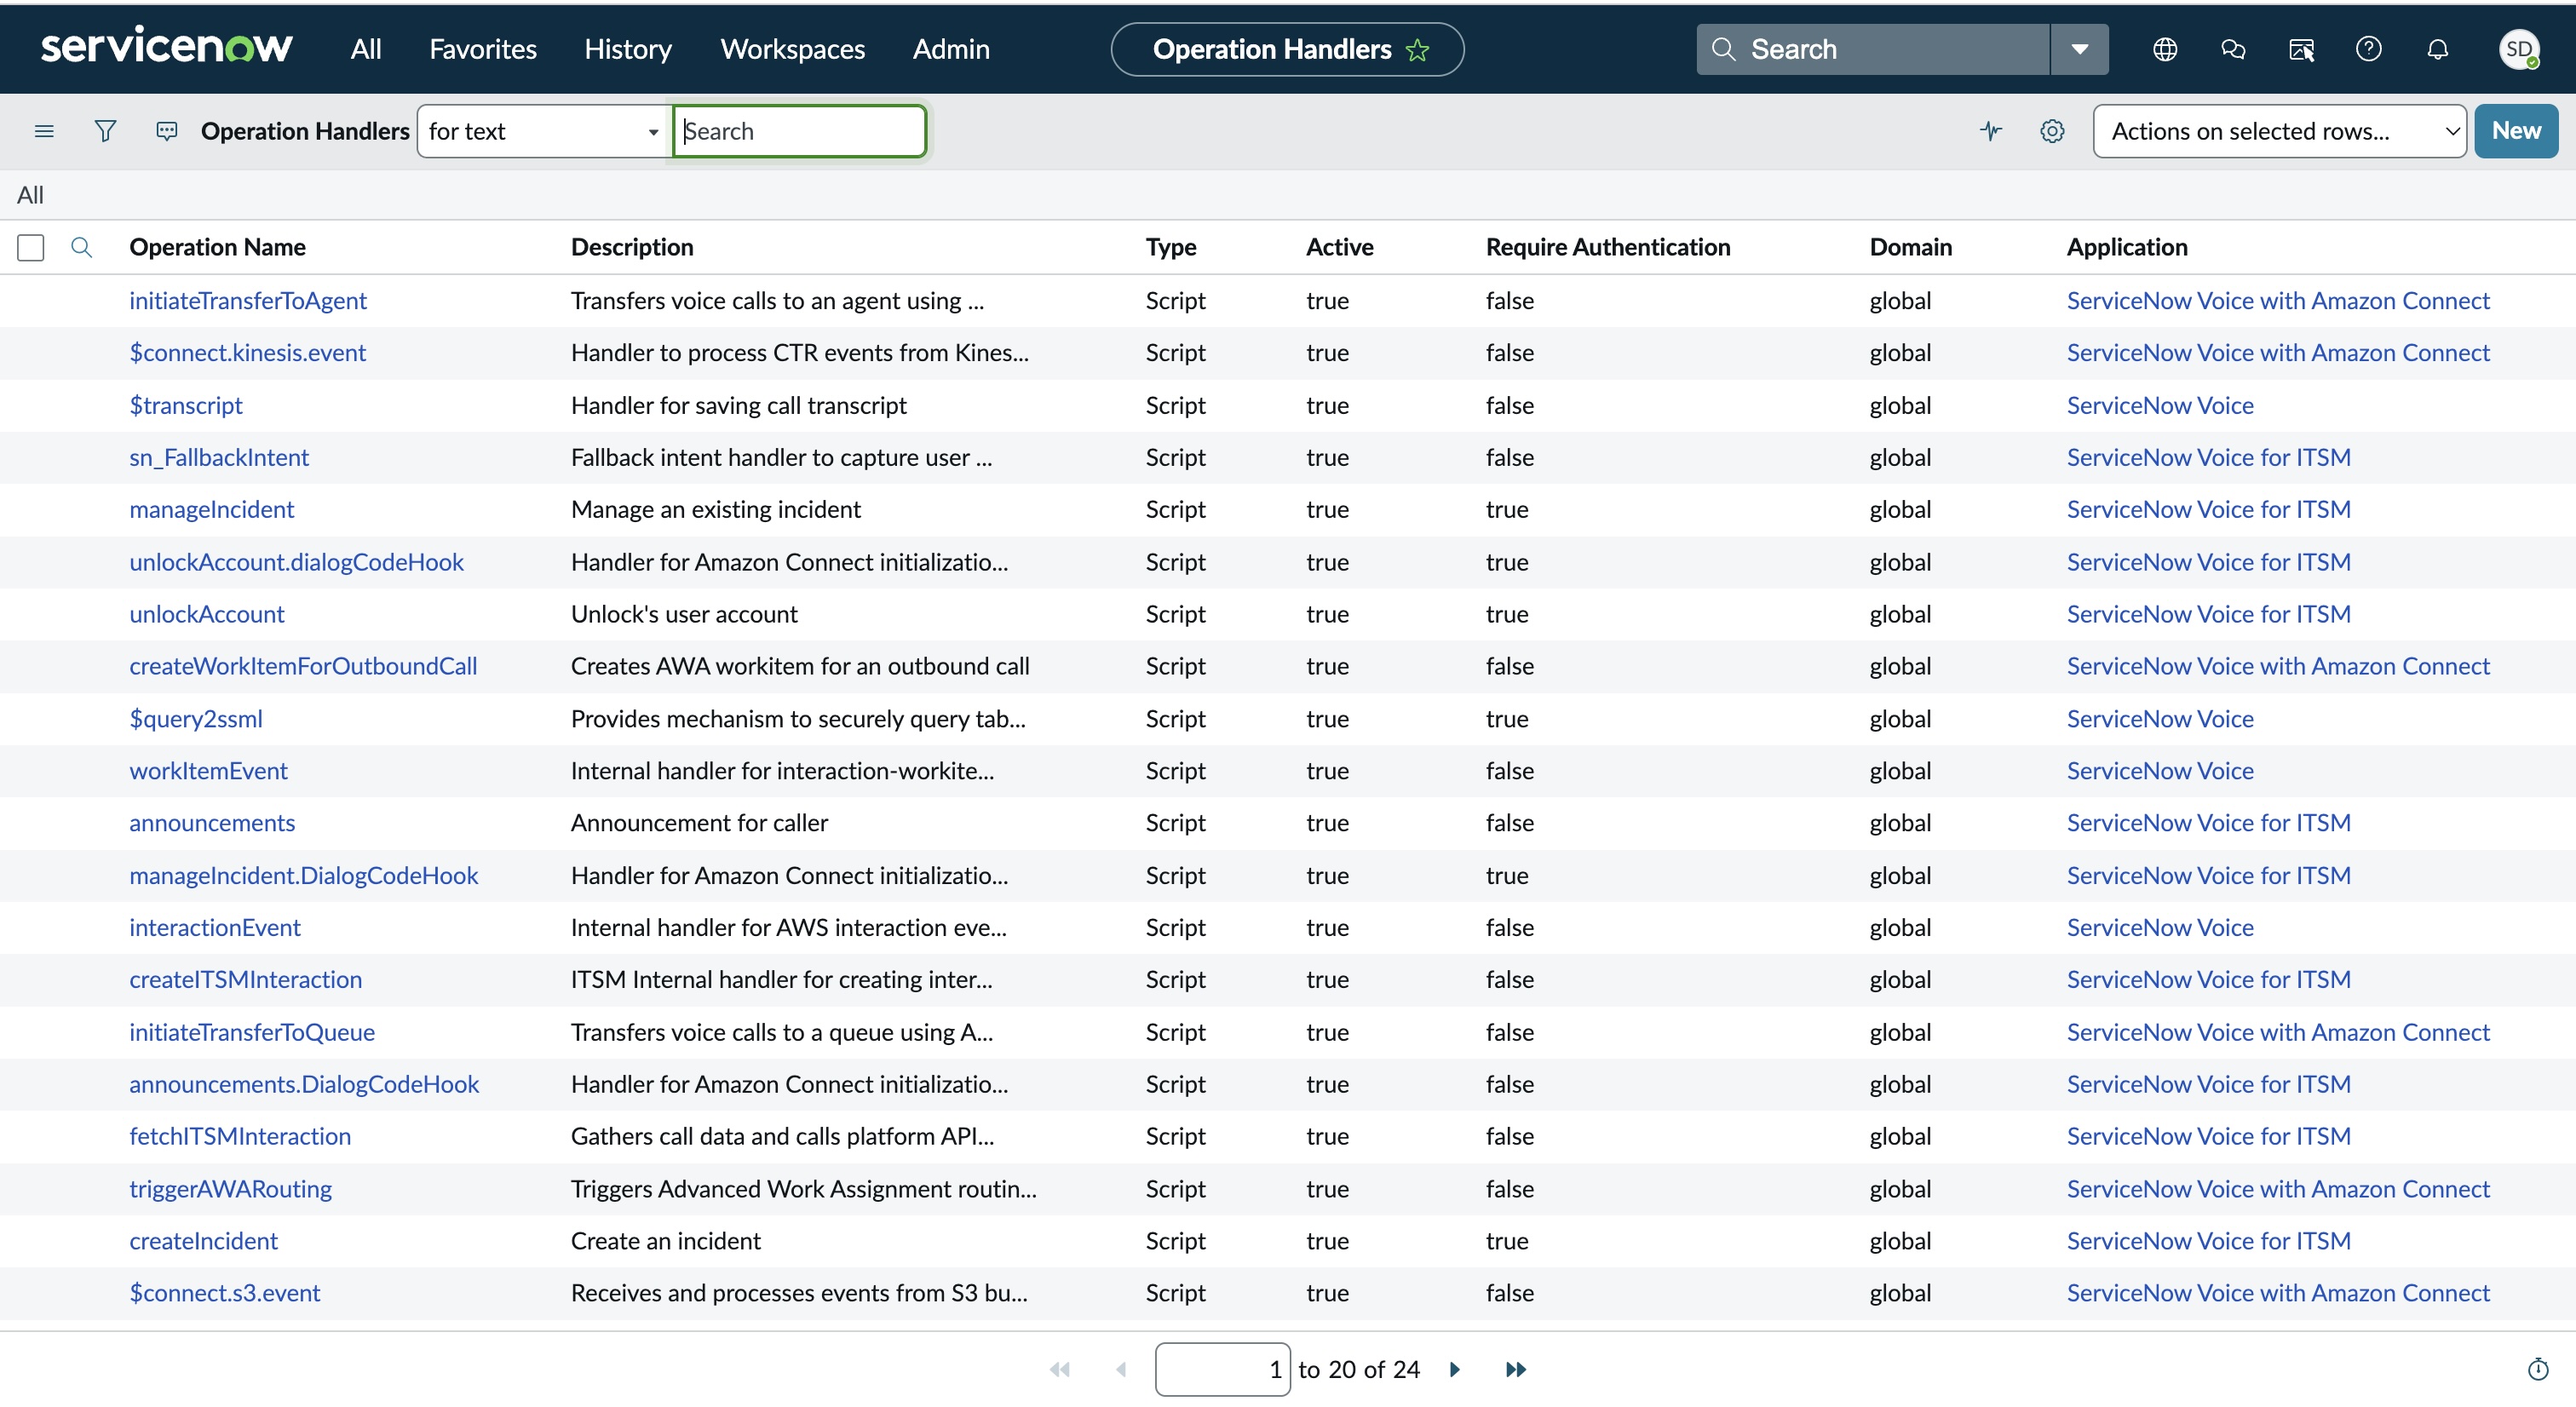Open the notifications bell
The width and height of the screenshot is (2576, 1407).
[x=2438, y=49]
